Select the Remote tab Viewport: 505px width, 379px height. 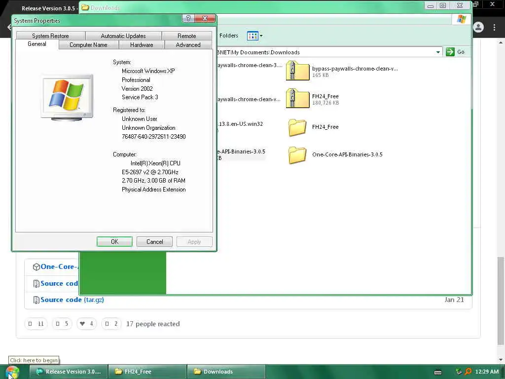tap(187, 36)
